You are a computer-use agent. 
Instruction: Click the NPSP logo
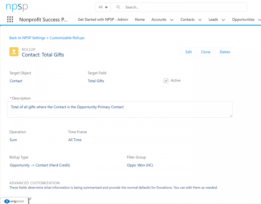click(17, 7)
